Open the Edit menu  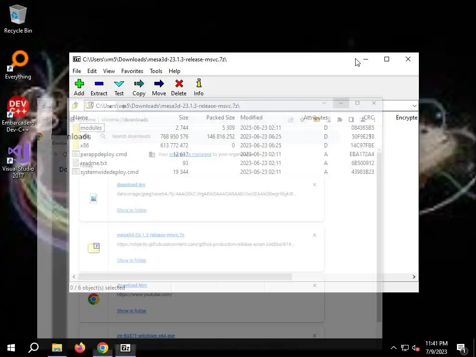(92, 71)
